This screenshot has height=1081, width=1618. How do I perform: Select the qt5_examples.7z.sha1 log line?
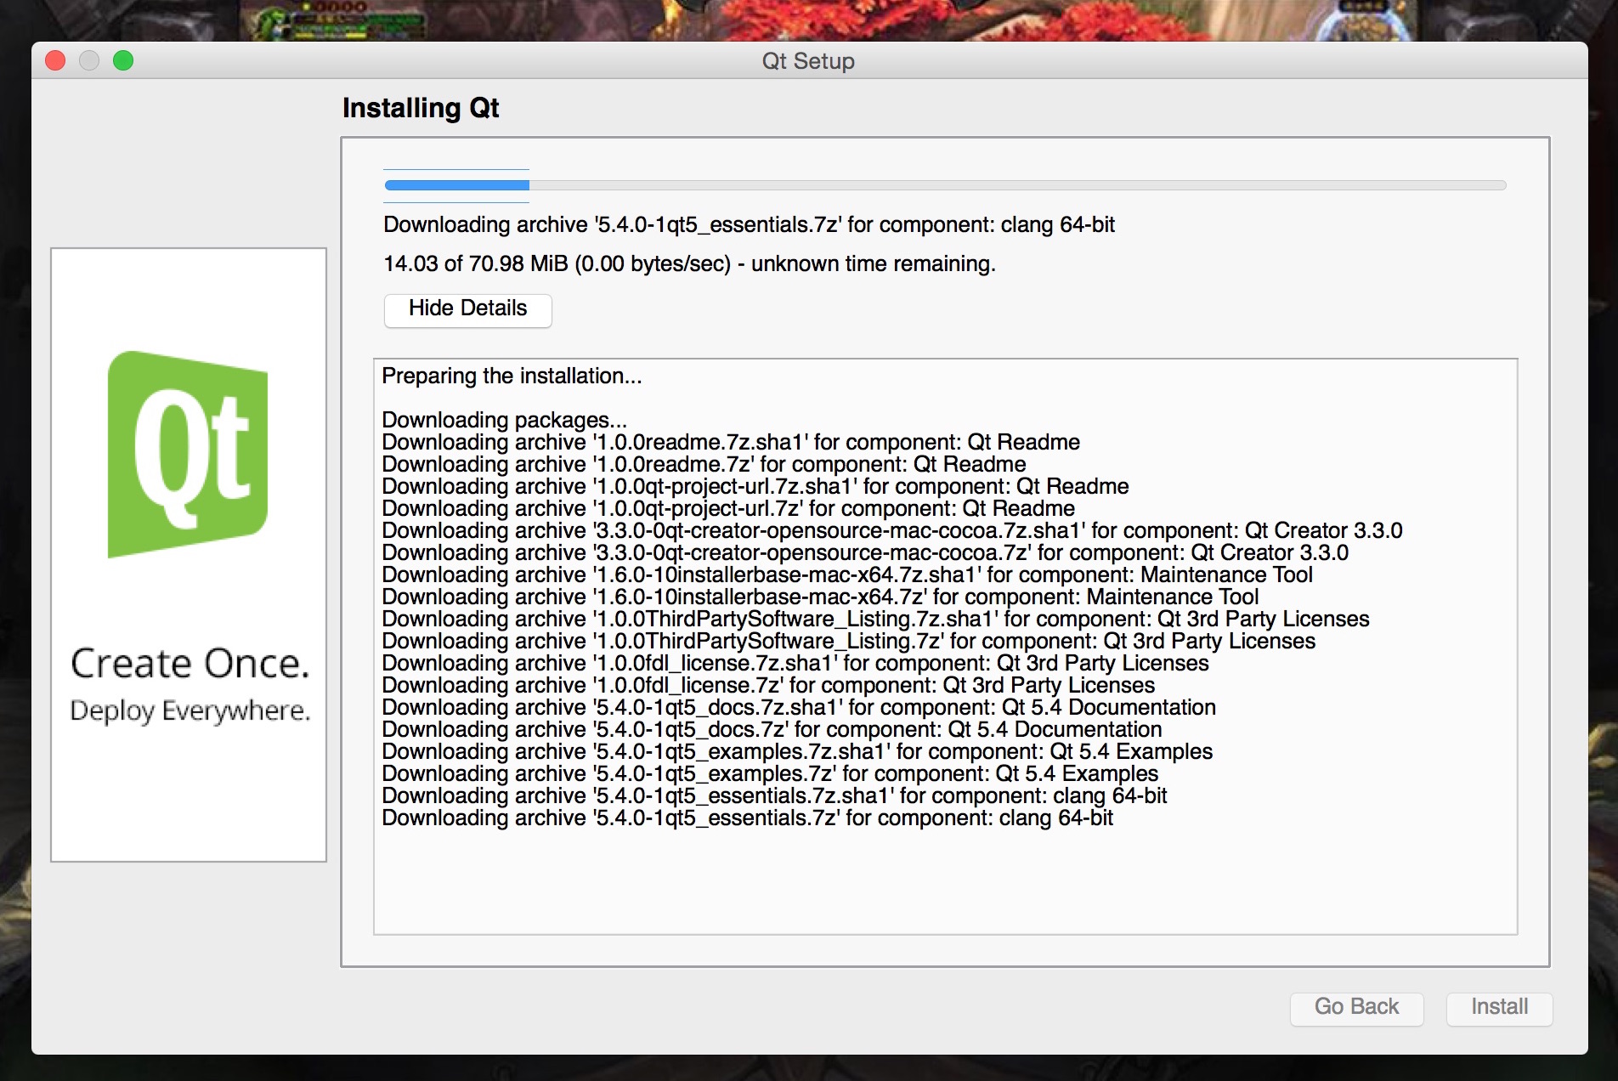[797, 751]
